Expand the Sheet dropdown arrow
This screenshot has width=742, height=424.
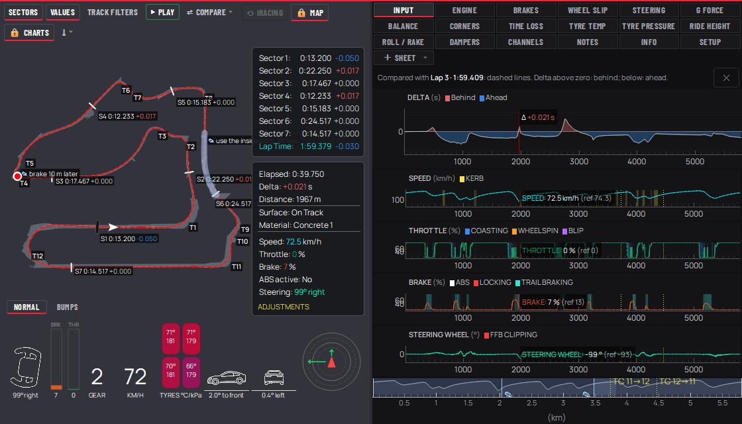425,58
